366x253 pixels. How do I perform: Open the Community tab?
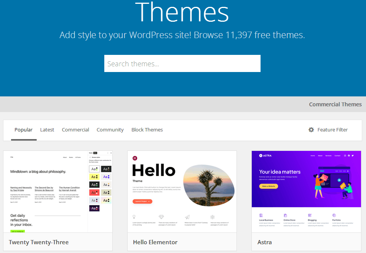pos(110,130)
